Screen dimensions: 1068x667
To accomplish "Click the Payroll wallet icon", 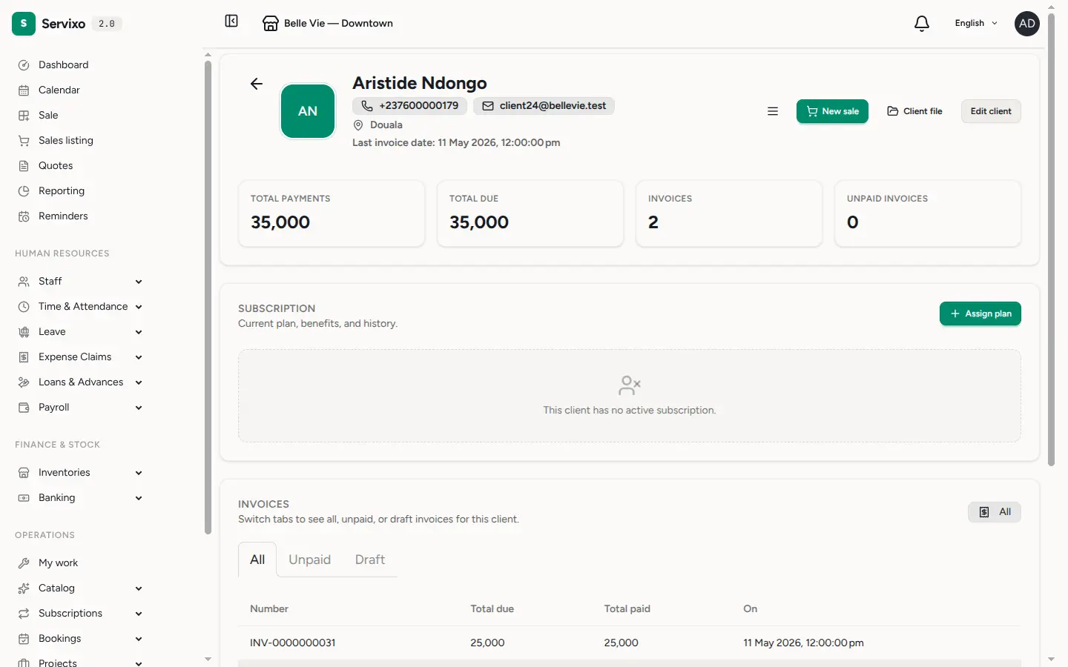I will click(24, 408).
